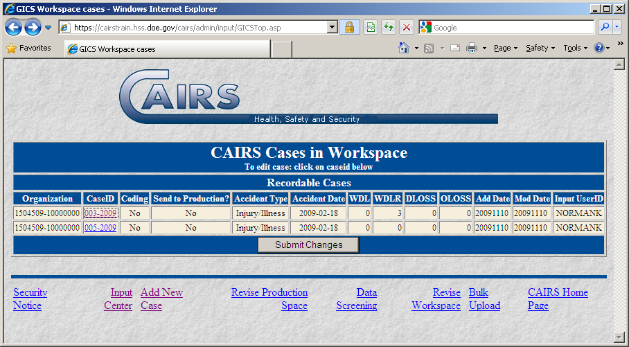629x347 pixels.
Task: Click the scrollbar up arrow
Action: 619,64
